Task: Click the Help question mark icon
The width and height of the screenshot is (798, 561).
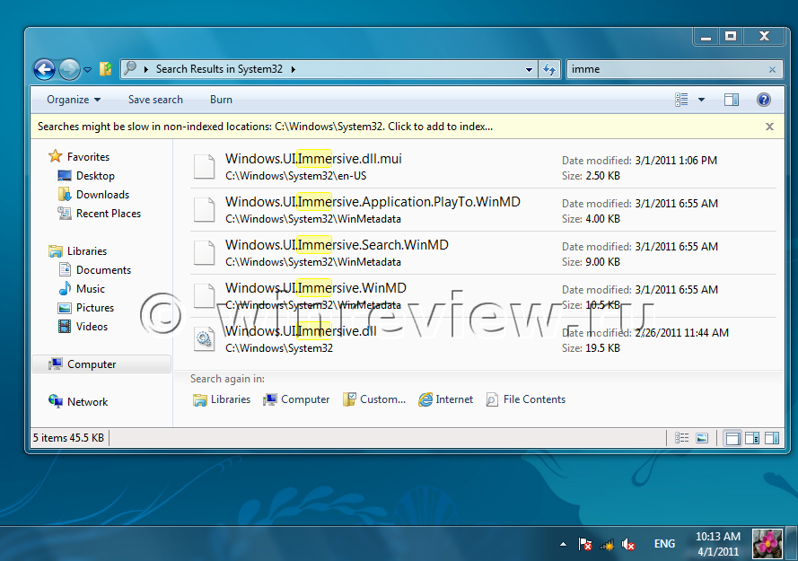Action: click(x=763, y=100)
